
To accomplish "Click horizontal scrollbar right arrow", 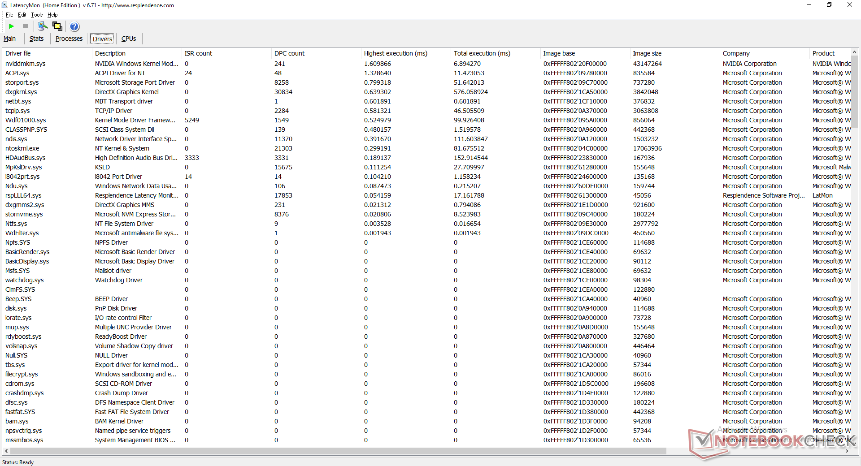I will click(847, 451).
